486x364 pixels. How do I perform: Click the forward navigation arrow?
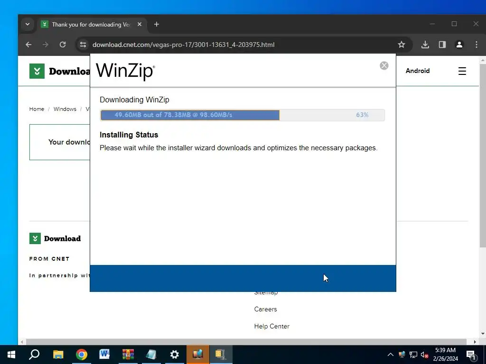[46, 45]
